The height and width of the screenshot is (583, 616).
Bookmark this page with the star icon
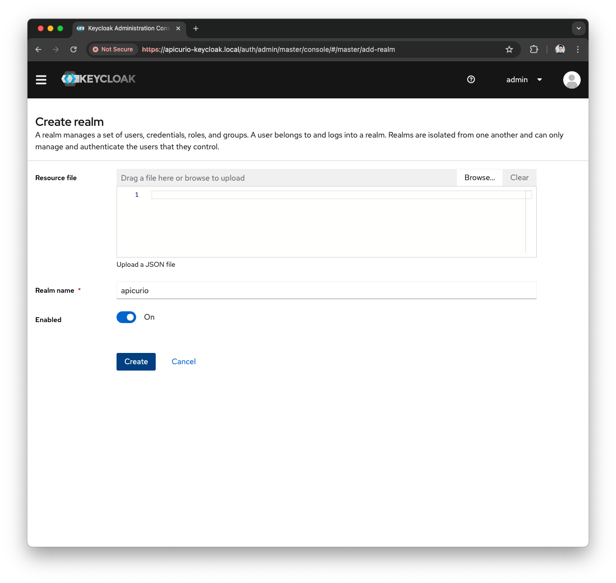pos(509,49)
